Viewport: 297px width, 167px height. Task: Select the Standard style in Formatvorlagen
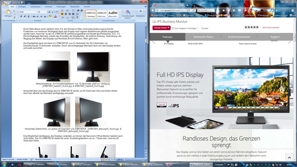point(91,14)
